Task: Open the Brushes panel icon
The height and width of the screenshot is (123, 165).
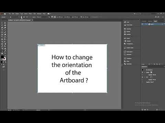Action: click(x=125, y=31)
